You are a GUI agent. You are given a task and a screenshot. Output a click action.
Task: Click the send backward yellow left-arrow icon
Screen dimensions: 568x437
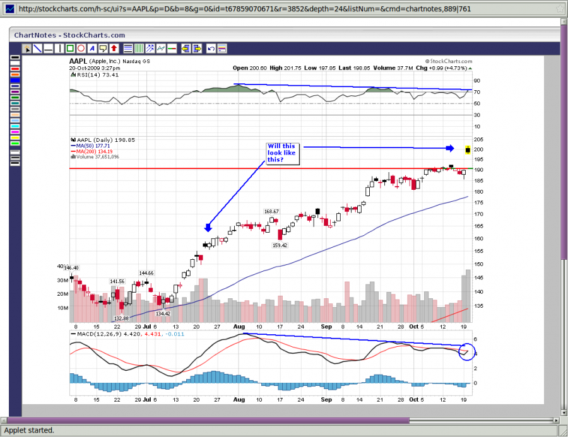pyautogui.click(x=186, y=48)
